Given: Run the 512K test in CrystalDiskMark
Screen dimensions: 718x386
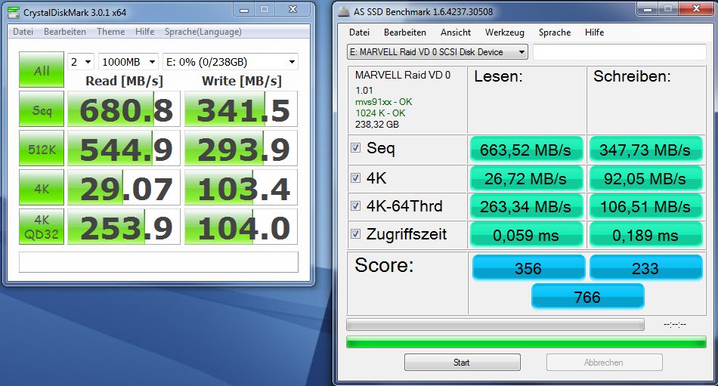Looking at the screenshot, I should click(42, 148).
